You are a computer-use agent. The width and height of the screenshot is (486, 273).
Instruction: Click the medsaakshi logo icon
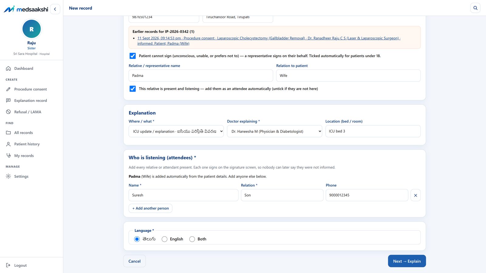(9, 9)
